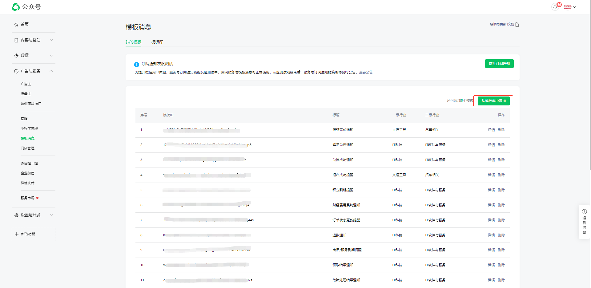This screenshot has height=288, width=591.
Task: Expand the 数据 menu chevron
Action: coord(51,56)
